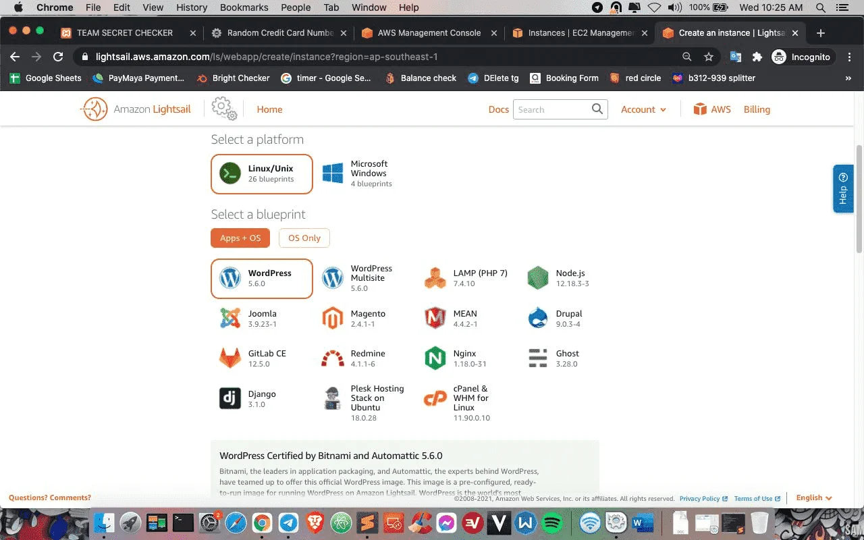Open the Chrome three-dot menu
Viewport: 864px width, 540px height.
(850, 57)
